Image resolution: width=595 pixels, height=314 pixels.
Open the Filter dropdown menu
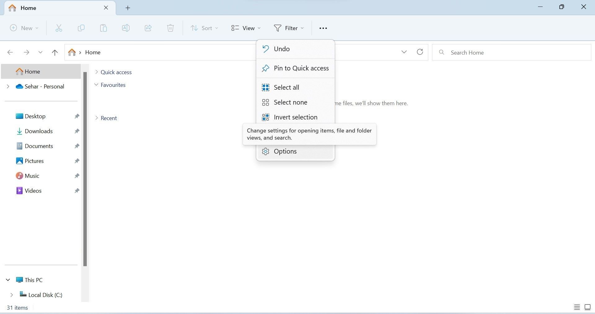[289, 28]
